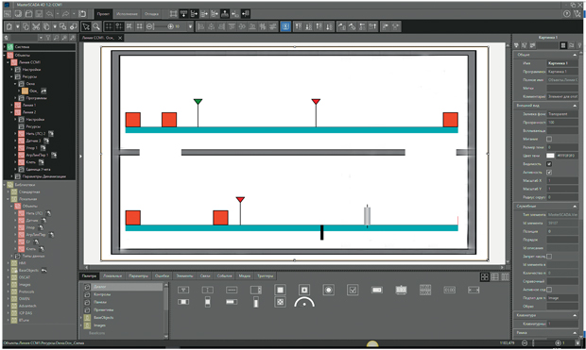Switch to the Параметры bottom tab

(138, 276)
